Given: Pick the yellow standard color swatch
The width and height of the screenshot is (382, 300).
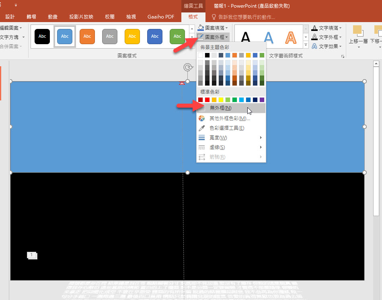Looking at the screenshot, I should (x=221, y=100).
